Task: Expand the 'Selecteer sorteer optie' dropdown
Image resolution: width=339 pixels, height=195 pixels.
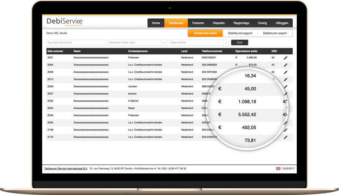Action: tap(137, 43)
